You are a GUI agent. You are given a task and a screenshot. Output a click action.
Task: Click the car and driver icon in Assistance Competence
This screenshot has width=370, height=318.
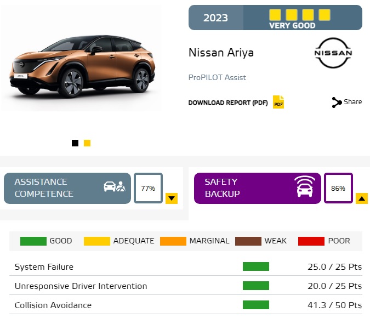115,186
